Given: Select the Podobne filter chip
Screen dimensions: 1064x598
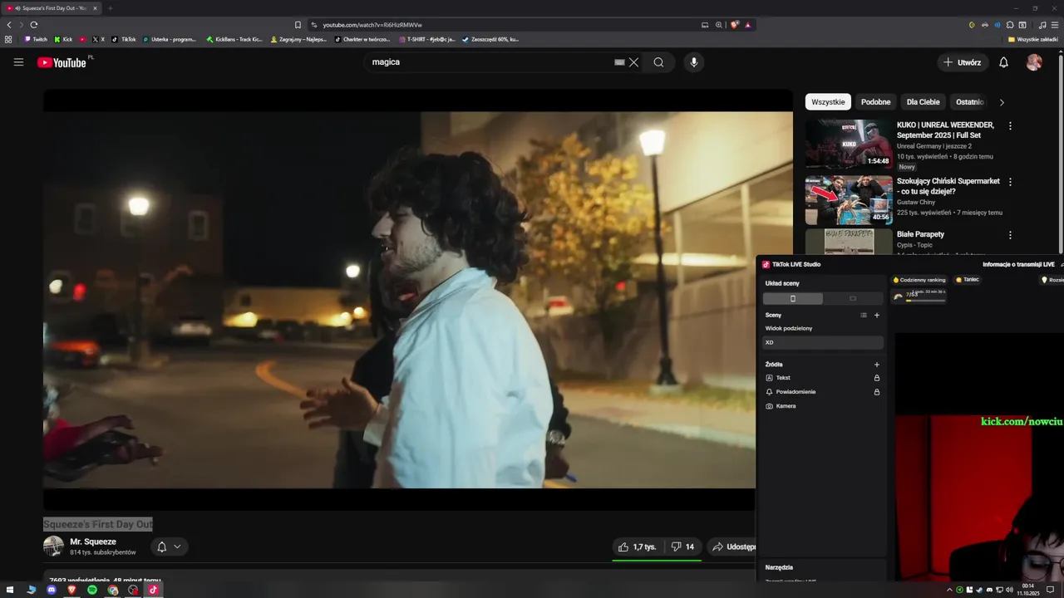Looking at the screenshot, I should pos(875,102).
